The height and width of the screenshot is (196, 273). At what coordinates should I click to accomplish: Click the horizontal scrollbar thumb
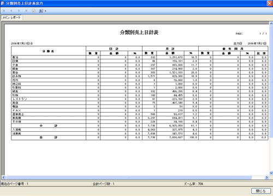[129, 177]
